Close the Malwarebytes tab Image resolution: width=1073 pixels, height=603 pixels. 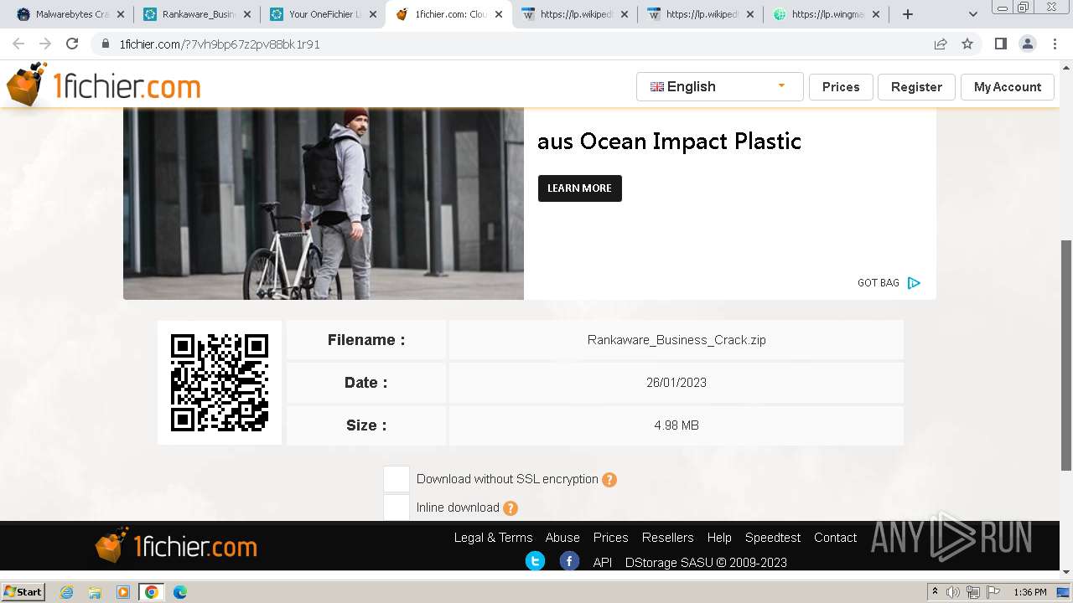tap(121, 14)
